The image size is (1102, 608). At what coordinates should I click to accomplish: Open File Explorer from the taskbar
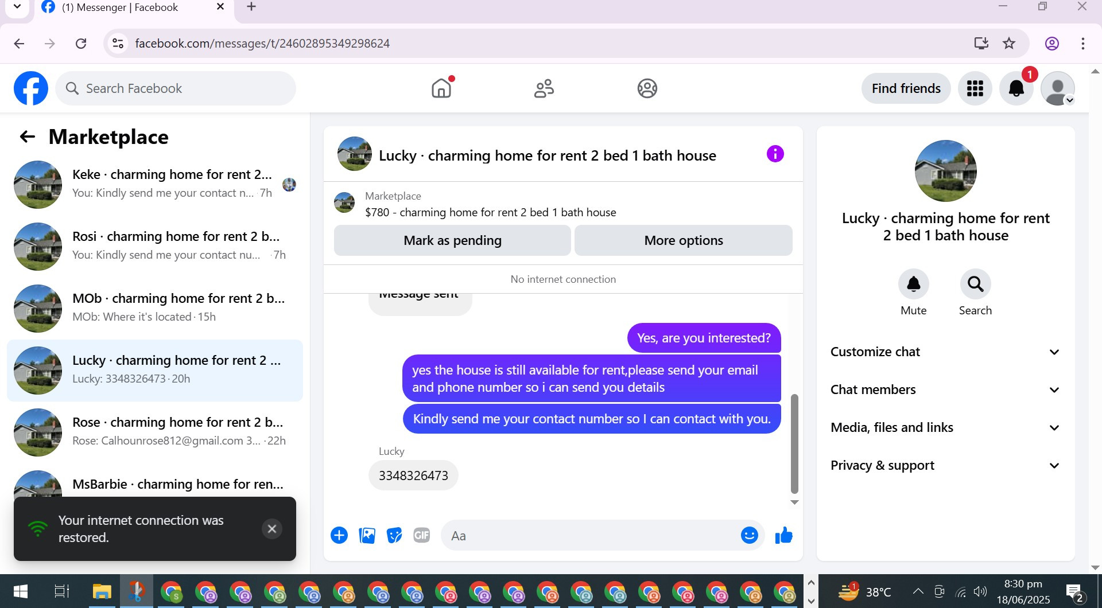tap(102, 591)
